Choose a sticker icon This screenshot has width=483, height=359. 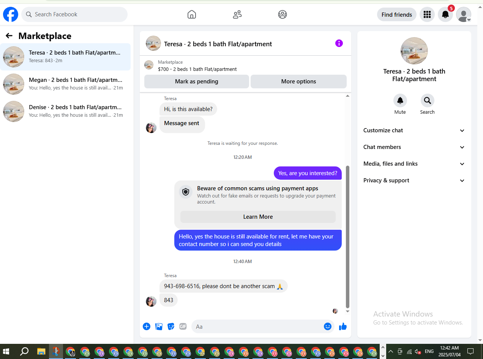tap(171, 326)
